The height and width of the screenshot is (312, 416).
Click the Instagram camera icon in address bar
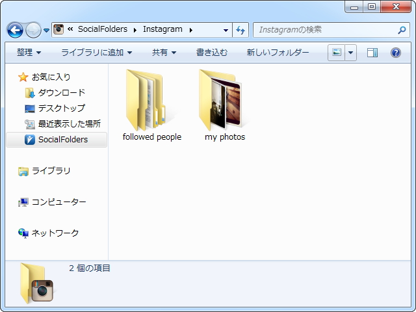click(x=58, y=29)
